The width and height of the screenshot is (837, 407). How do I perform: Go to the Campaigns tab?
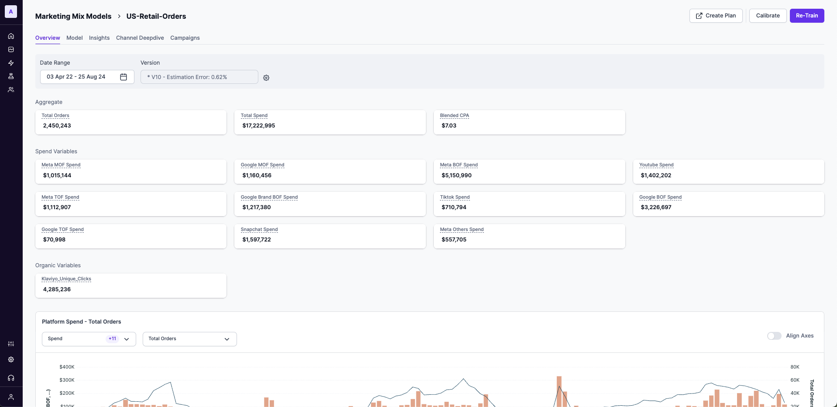click(x=185, y=38)
